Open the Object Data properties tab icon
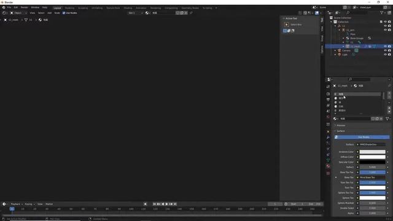 [328, 160]
